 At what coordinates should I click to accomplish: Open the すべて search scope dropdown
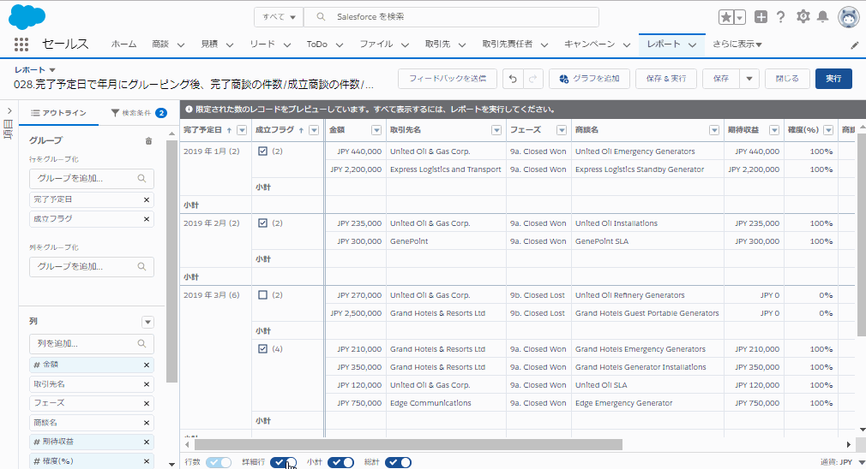pos(279,17)
